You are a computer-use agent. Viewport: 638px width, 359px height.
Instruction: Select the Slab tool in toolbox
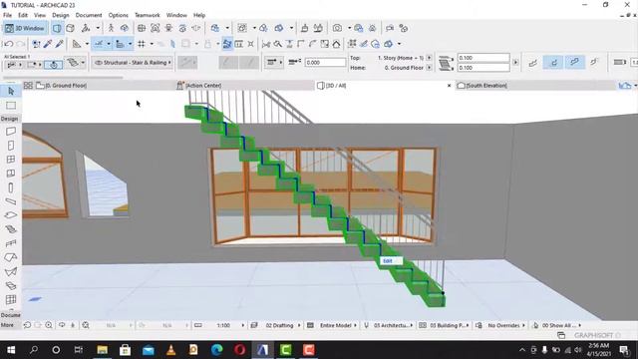(11, 215)
